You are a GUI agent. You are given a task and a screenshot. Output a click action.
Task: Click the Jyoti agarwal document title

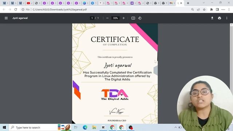point(20,18)
